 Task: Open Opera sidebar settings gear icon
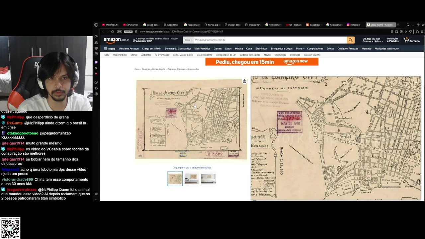(x=96, y=94)
